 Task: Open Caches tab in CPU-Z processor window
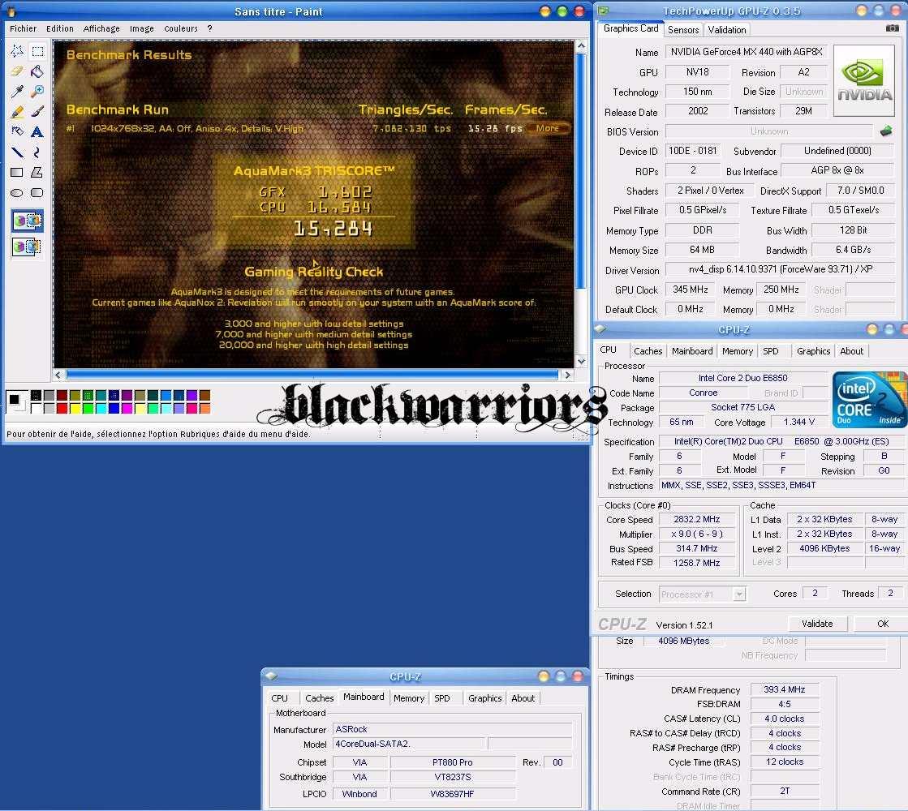(x=648, y=351)
